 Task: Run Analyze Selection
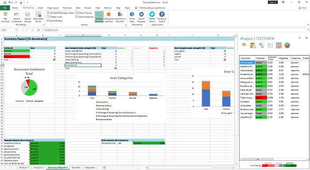(x=99, y=17)
